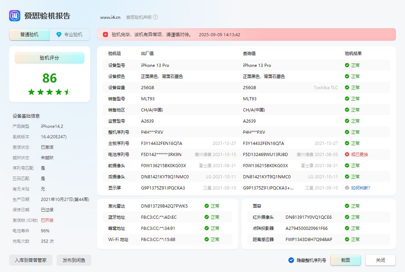405x272 pixels.
Task: Click the red error icon in the warning banner
Action: 105,34
